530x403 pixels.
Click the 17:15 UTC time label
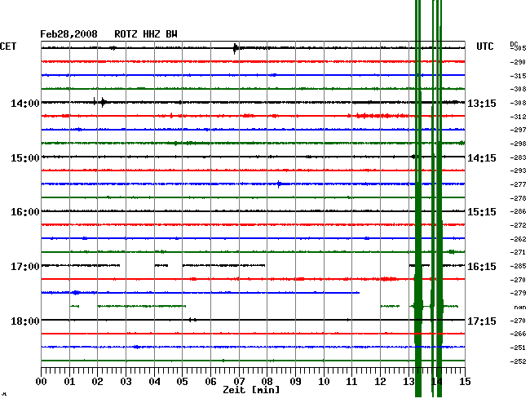(x=482, y=321)
